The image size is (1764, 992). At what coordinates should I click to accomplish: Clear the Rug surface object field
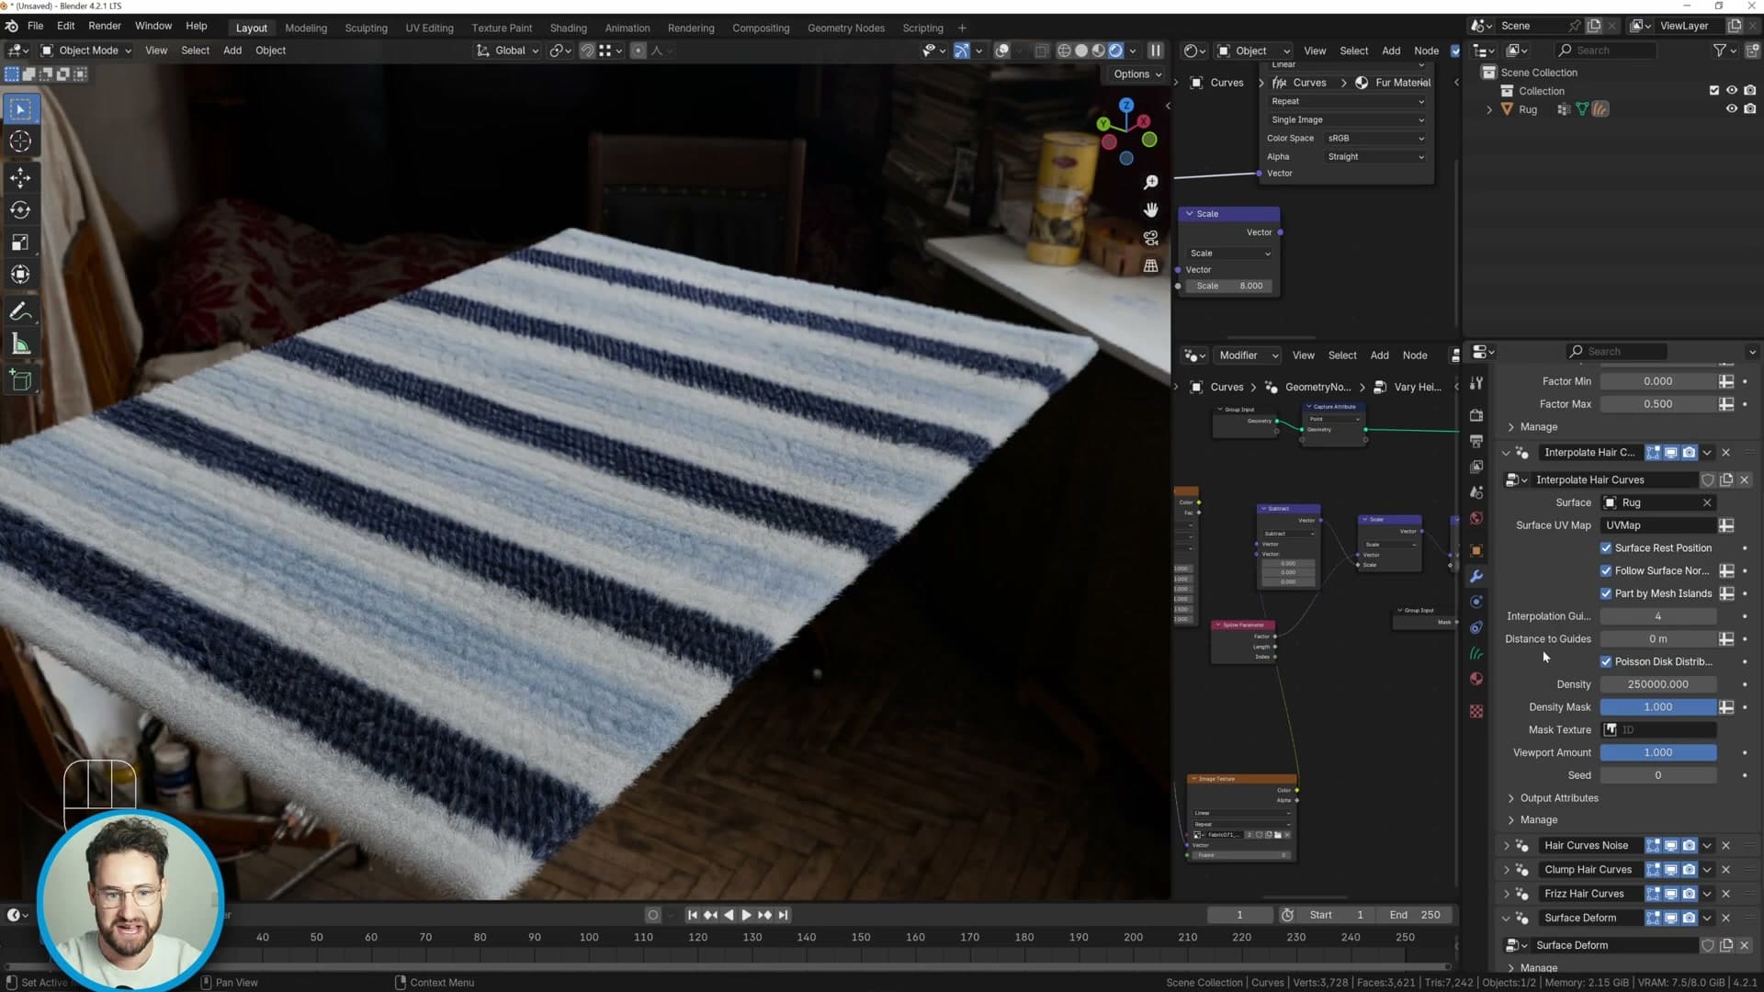tap(1707, 503)
